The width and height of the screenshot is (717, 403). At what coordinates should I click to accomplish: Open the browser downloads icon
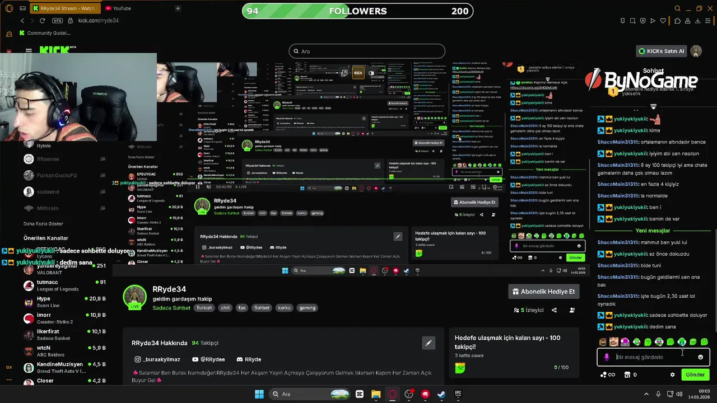point(698,21)
